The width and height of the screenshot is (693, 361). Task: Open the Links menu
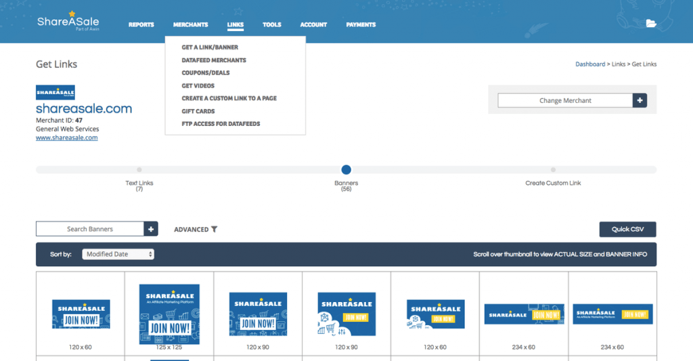coord(236,25)
